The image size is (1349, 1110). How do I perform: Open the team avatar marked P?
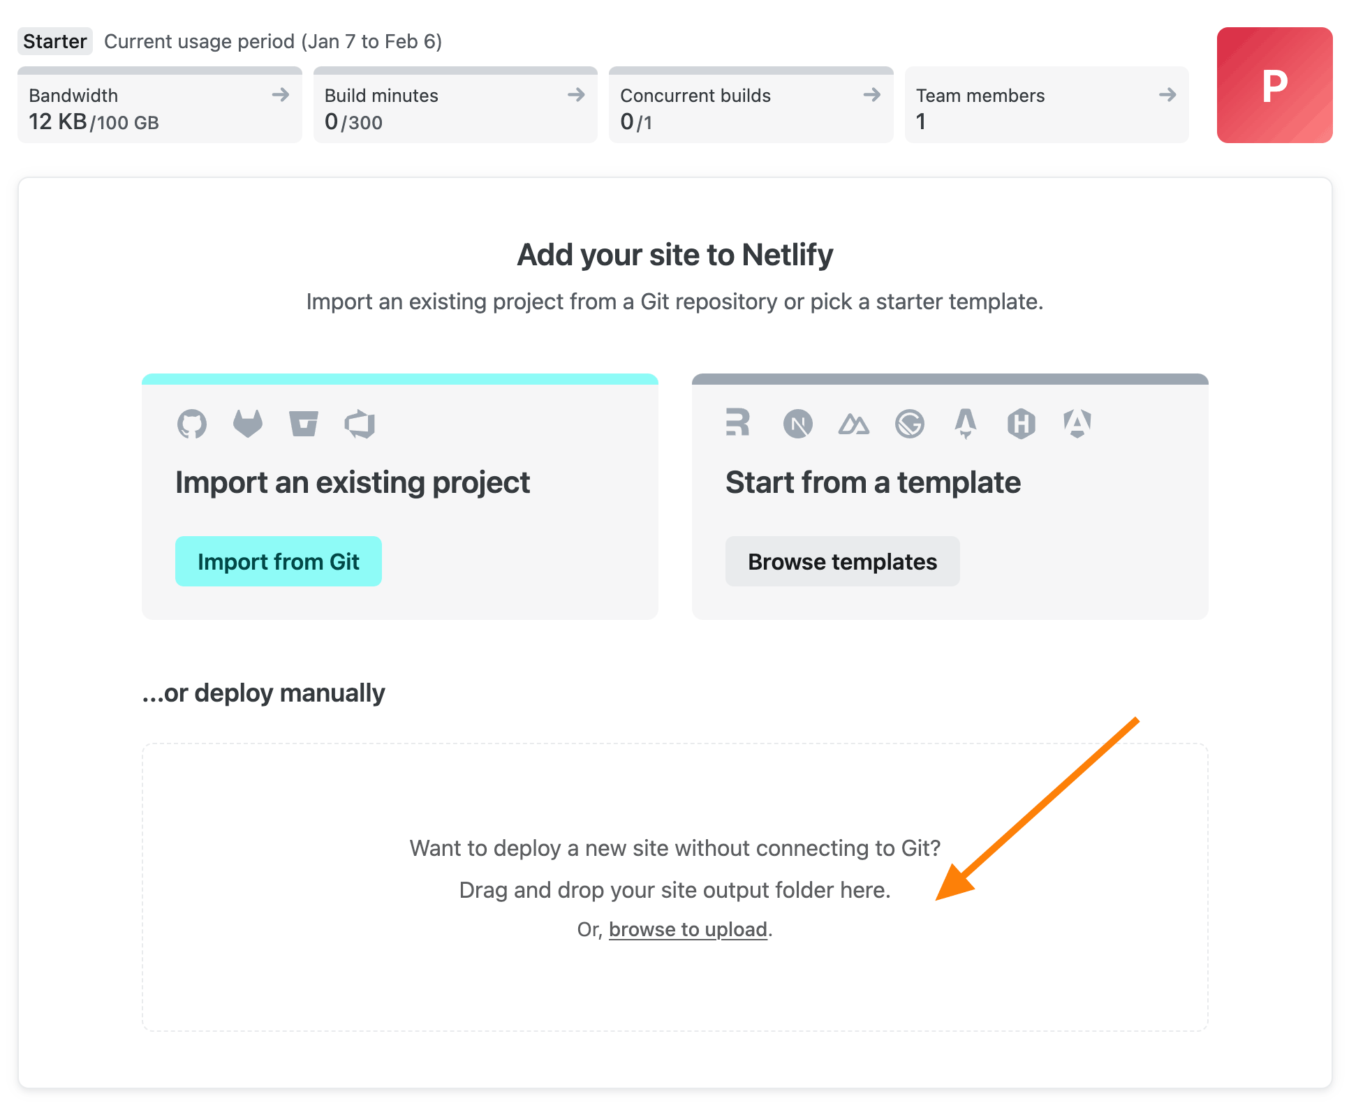[1275, 84]
